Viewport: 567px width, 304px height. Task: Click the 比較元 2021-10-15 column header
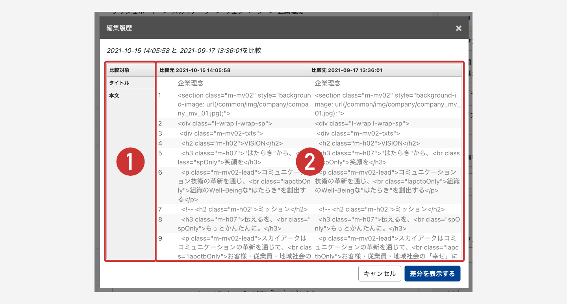click(195, 70)
